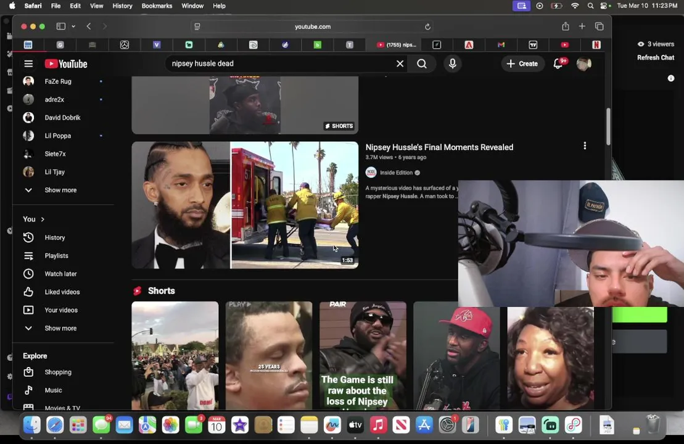The image size is (684, 444).
Task: Open App Store from the Dock
Action: [x=424, y=425]
